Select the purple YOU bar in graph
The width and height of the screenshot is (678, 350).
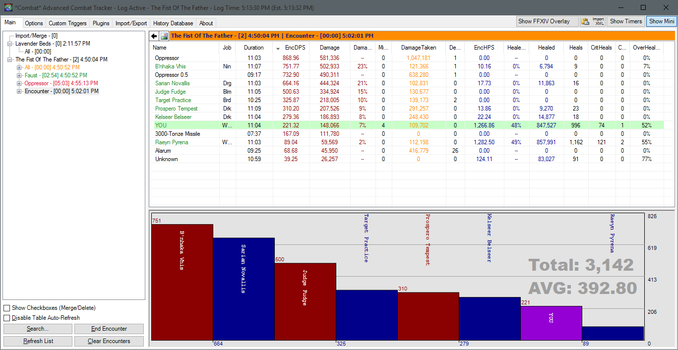[551, 323]
